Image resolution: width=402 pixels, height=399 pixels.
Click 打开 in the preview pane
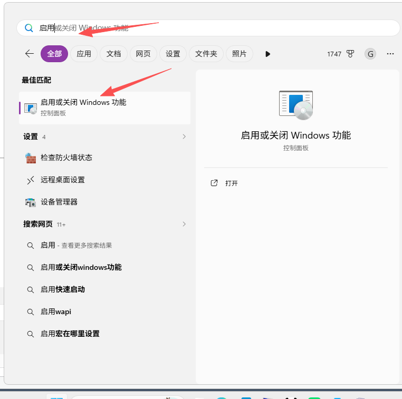231,183
